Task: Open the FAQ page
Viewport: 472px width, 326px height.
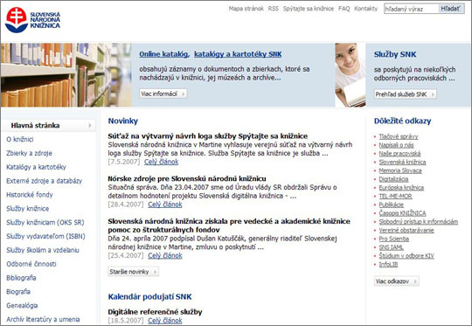Action: click(x=344, y=9)
